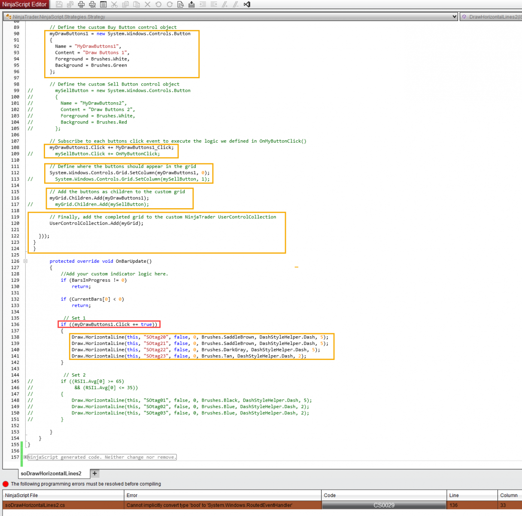Select the CS0029 error code button

[384, 505]
